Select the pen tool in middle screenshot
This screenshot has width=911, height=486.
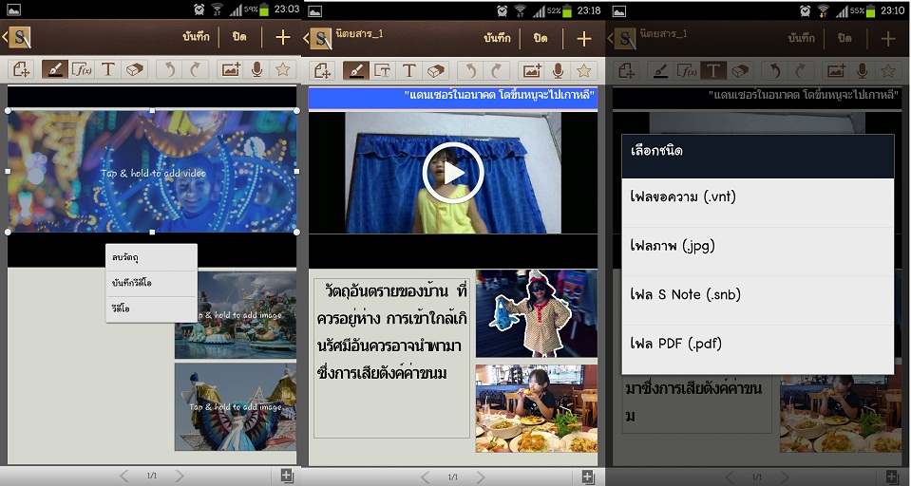point(355,71)
